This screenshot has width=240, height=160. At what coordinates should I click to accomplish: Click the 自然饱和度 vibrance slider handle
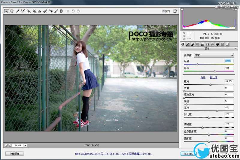pyautogui.click(x=209, y=134)
